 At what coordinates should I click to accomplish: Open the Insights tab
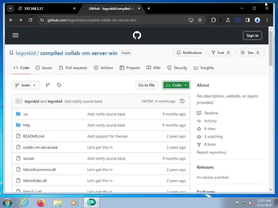pos(204,68)
